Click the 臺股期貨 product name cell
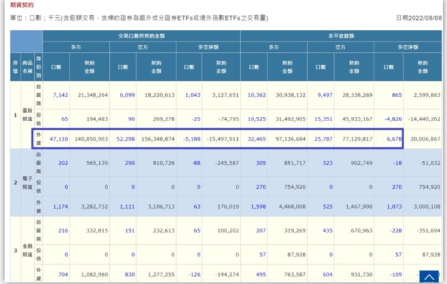 [28, 116]
